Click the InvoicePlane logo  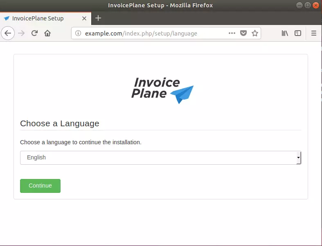click(x=162, y=90)
